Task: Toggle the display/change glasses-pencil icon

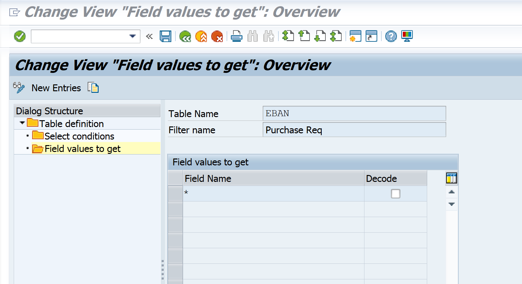Action: coord(19,88)
